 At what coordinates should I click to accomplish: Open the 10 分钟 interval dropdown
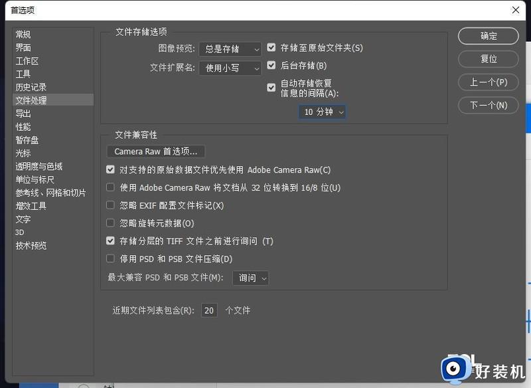[x=323, y=112]
